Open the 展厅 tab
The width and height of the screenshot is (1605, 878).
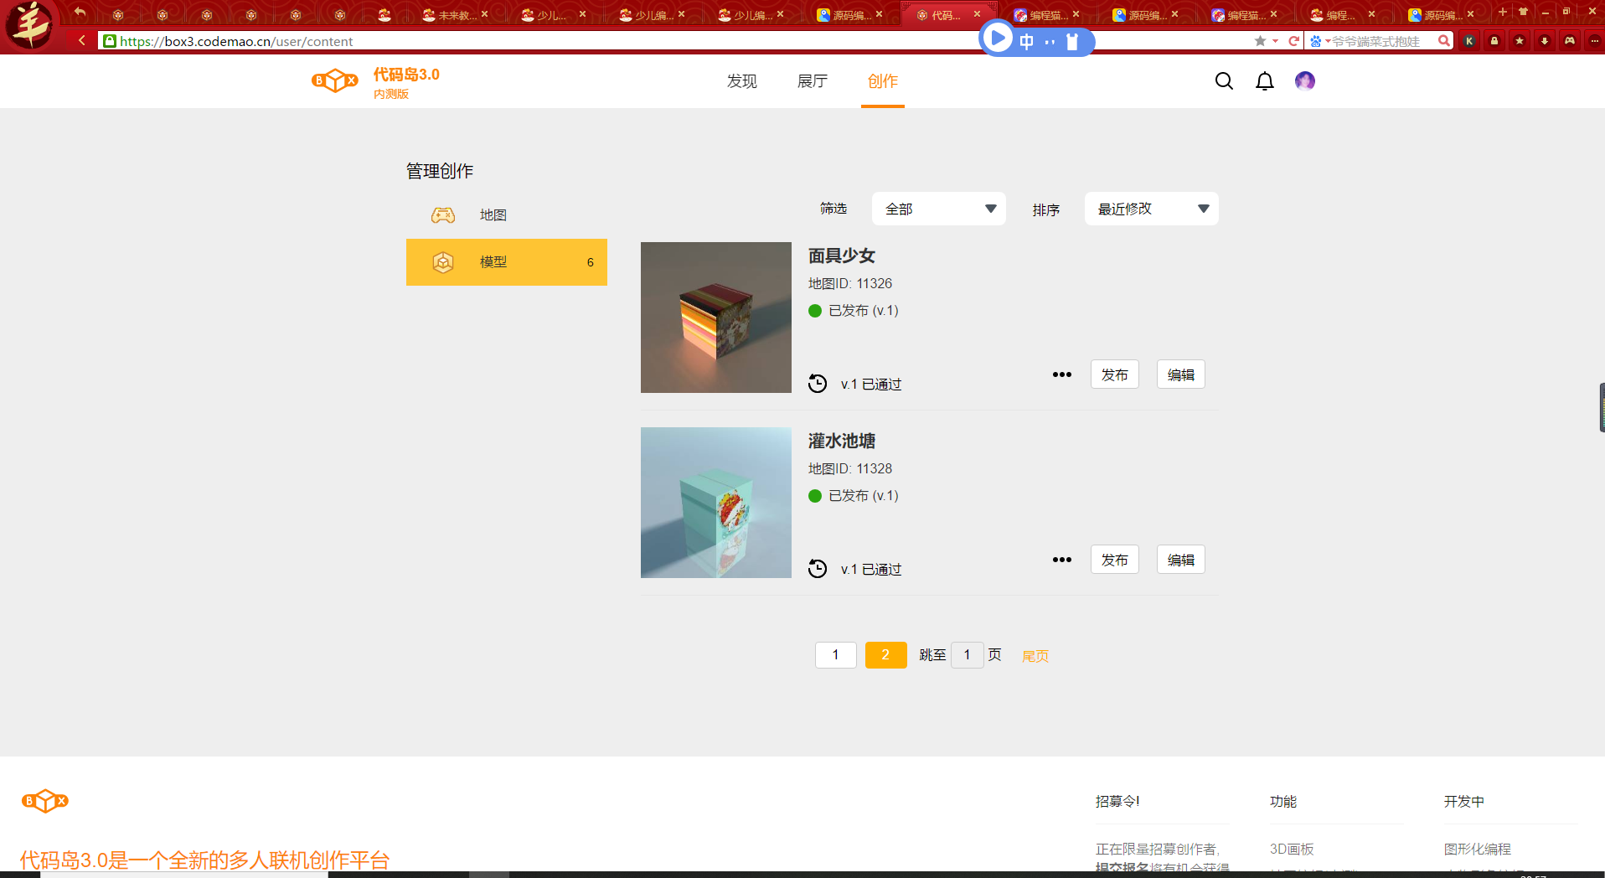(812, 81)
